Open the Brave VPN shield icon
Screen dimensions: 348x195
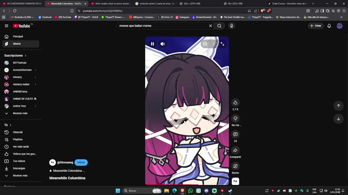tap(338, 11)
